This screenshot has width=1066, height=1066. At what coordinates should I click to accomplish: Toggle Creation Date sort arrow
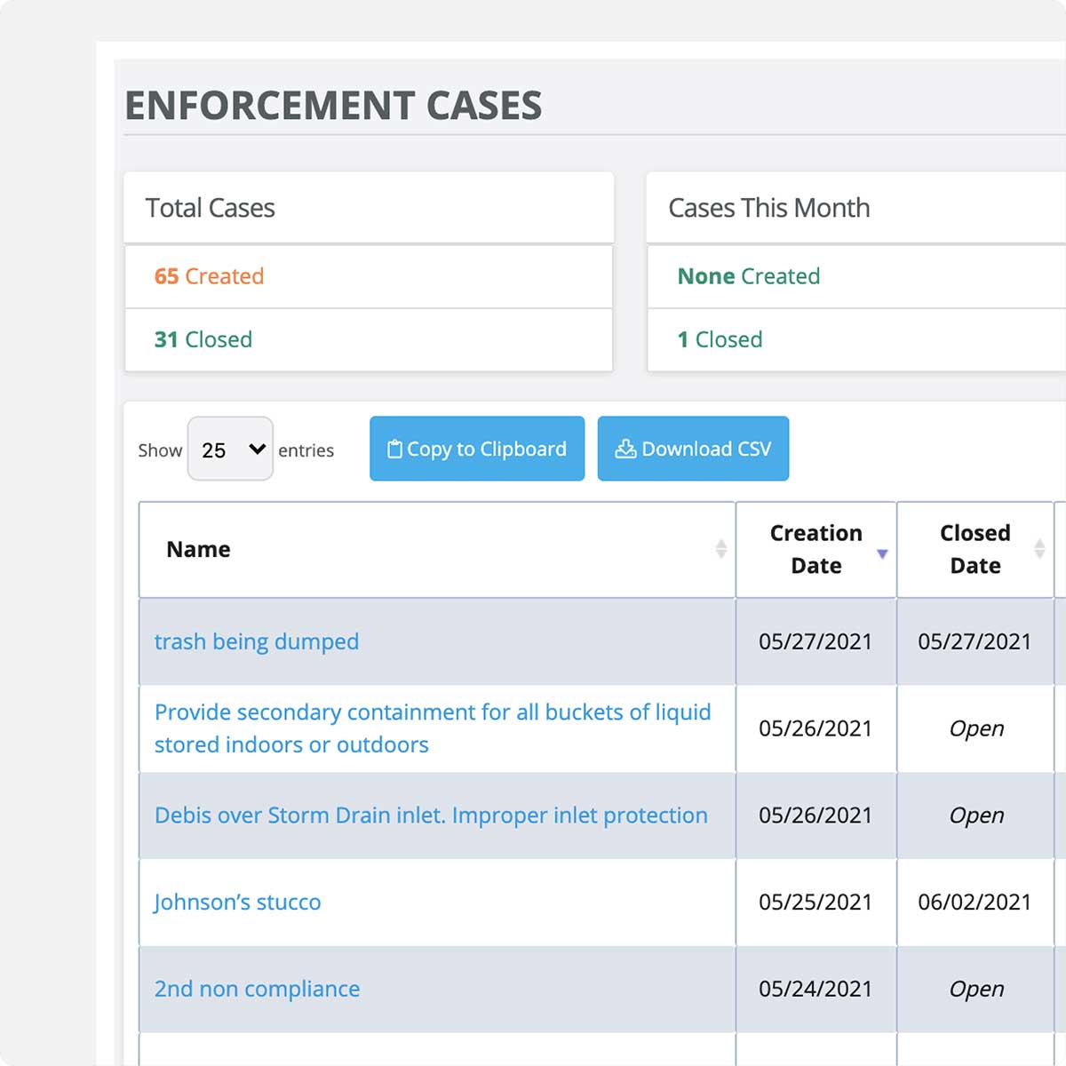pos(882,553)
